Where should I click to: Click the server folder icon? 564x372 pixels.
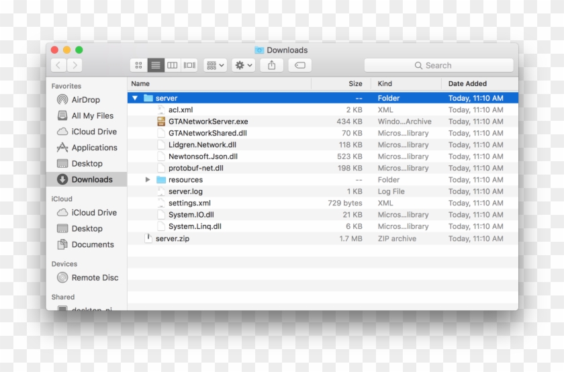(x=148, y=98)
